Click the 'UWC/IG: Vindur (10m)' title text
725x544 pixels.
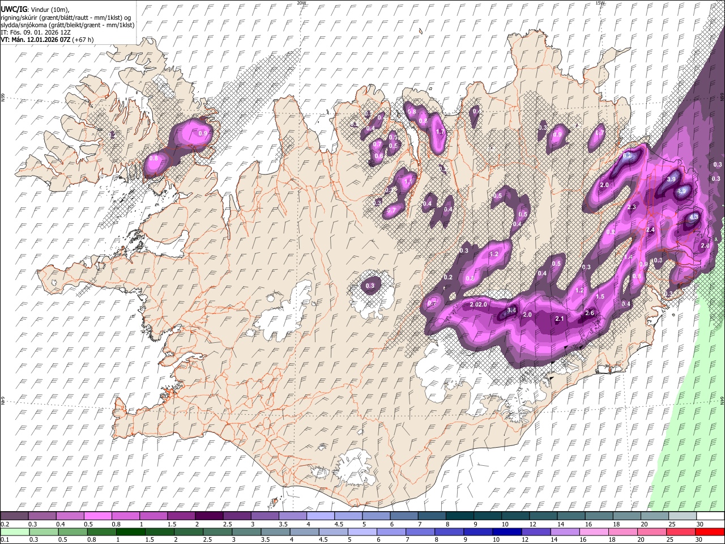pos(35,9)
